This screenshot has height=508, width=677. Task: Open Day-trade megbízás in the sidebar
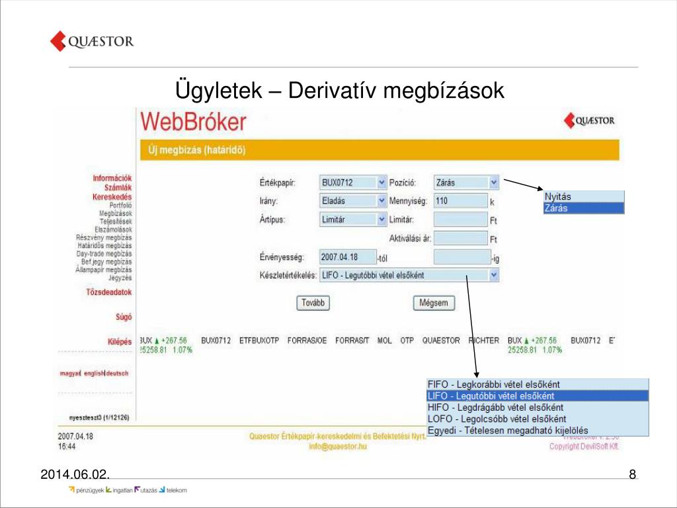pos(104,253)
